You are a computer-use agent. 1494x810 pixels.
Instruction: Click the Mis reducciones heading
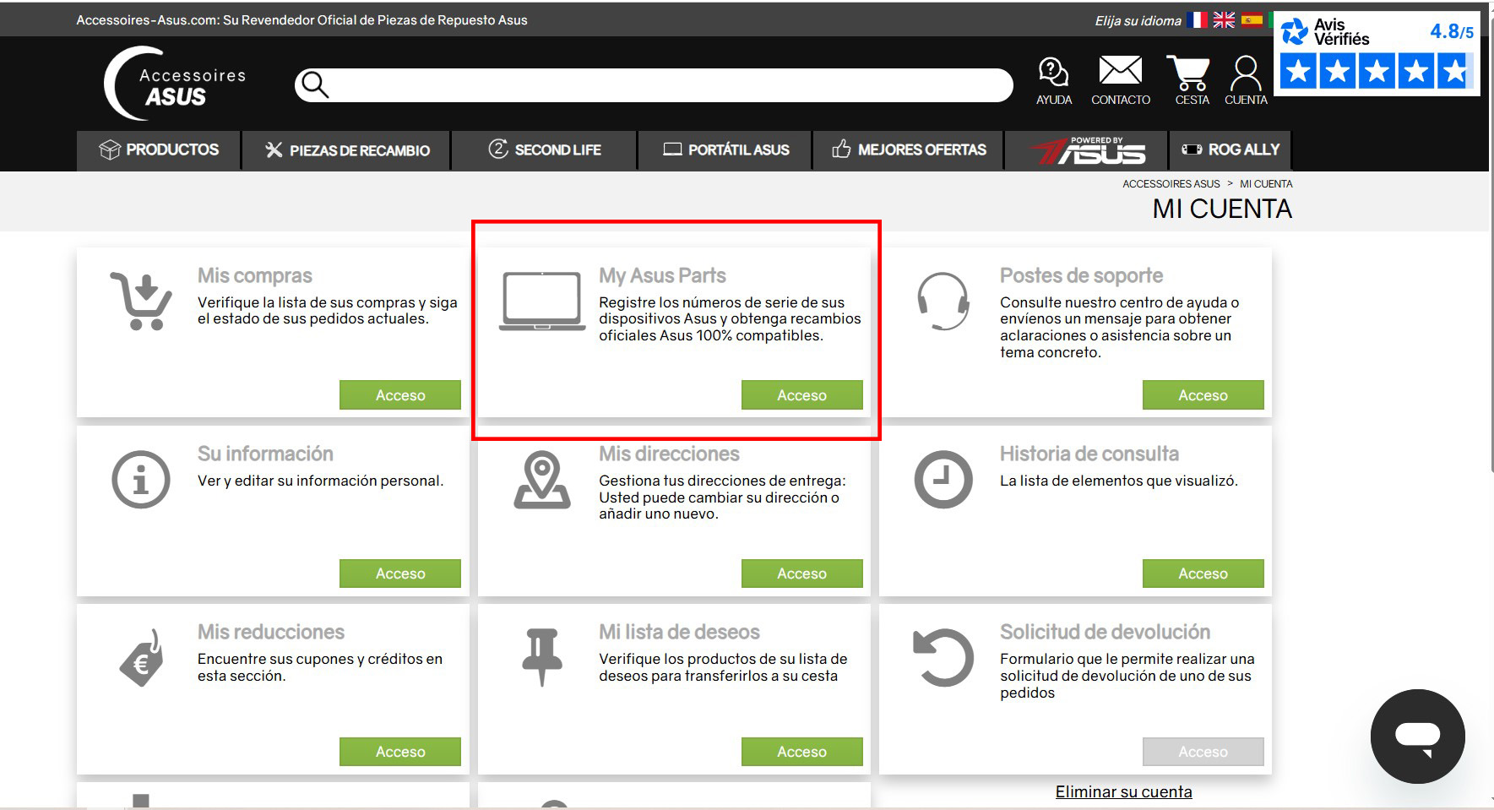tap(271, 632)
